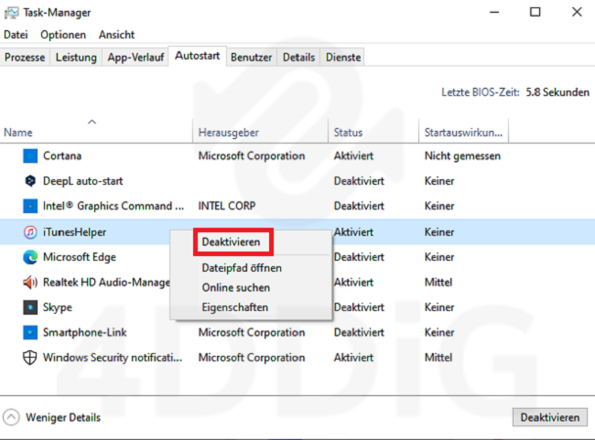Select the Intel Graphics Command entry
The width and height of the screenshot is (595, 440).
(x=114, y=206)
